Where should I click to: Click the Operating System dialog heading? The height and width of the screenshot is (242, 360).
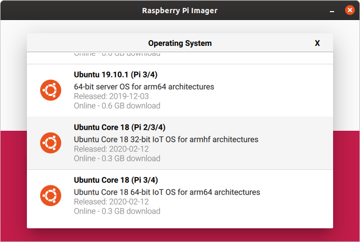tap(179, 43)
